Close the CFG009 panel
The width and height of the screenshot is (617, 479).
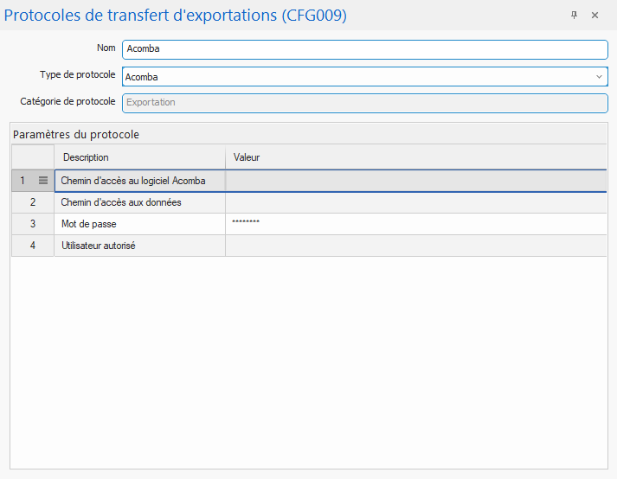(595, 16)
